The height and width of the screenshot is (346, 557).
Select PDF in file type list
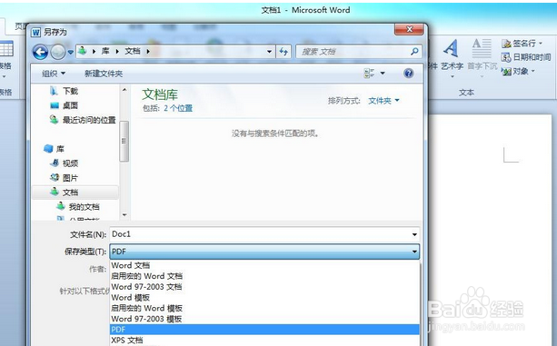click(264, 330)
